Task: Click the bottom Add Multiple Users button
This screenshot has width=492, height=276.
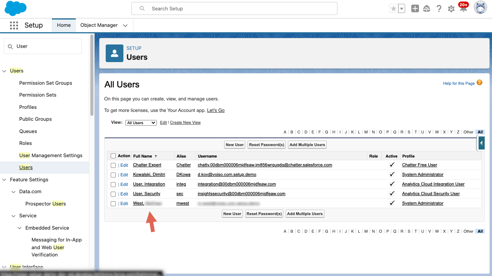Action: (x=305, y=214)
